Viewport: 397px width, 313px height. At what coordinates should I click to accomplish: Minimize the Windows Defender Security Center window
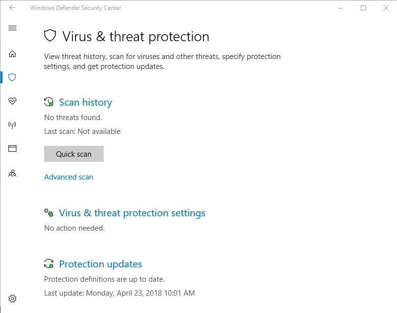tap(340, 8)
